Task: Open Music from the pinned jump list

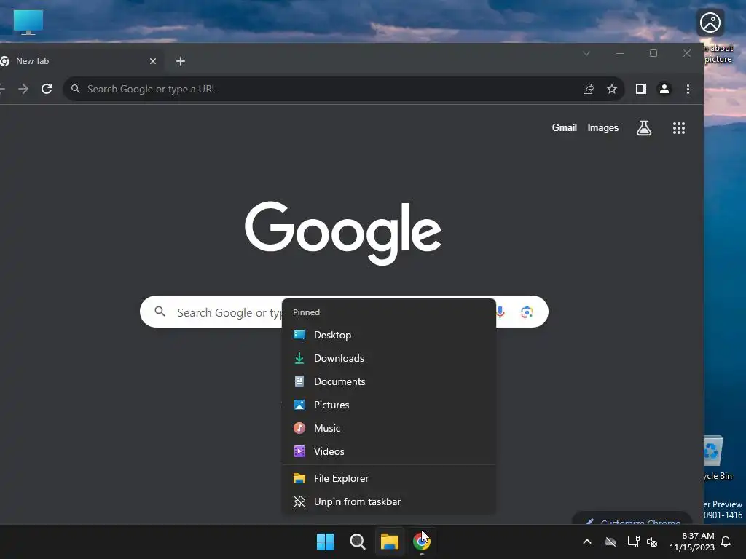Action: pyautogui.click(x=389, y=428)
